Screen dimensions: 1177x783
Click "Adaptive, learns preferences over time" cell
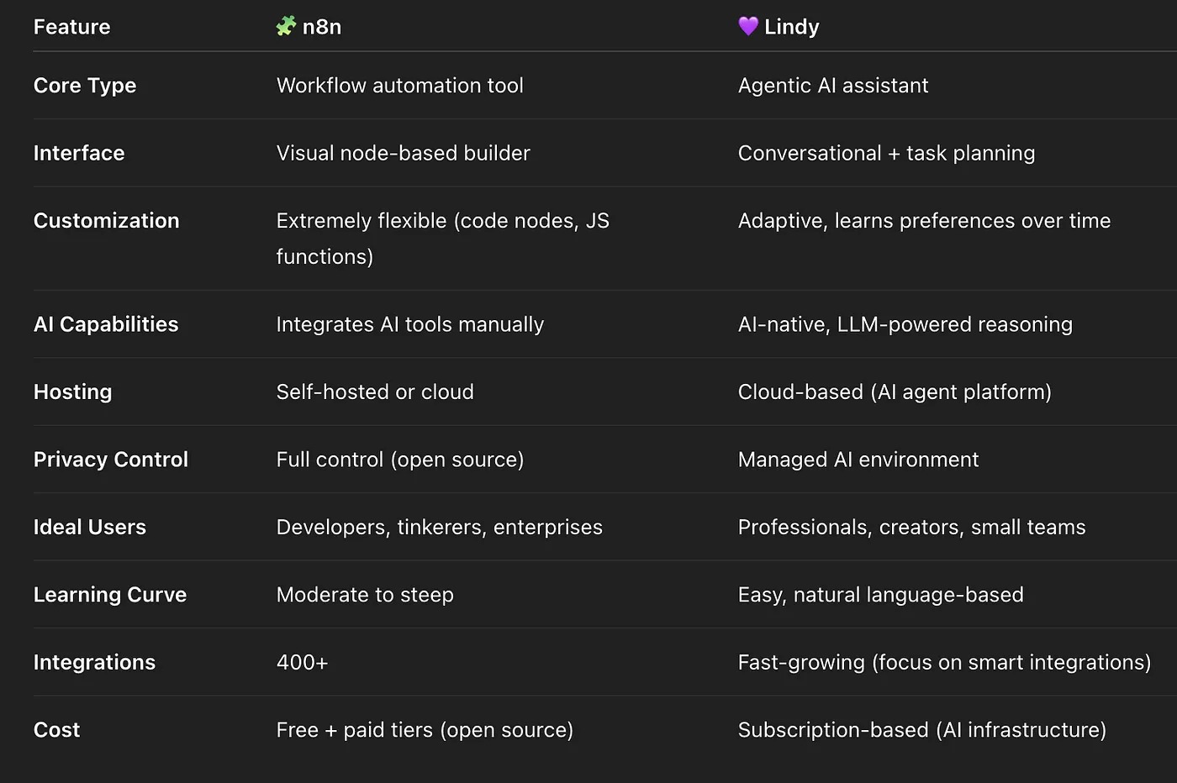[x=924, y=221]
